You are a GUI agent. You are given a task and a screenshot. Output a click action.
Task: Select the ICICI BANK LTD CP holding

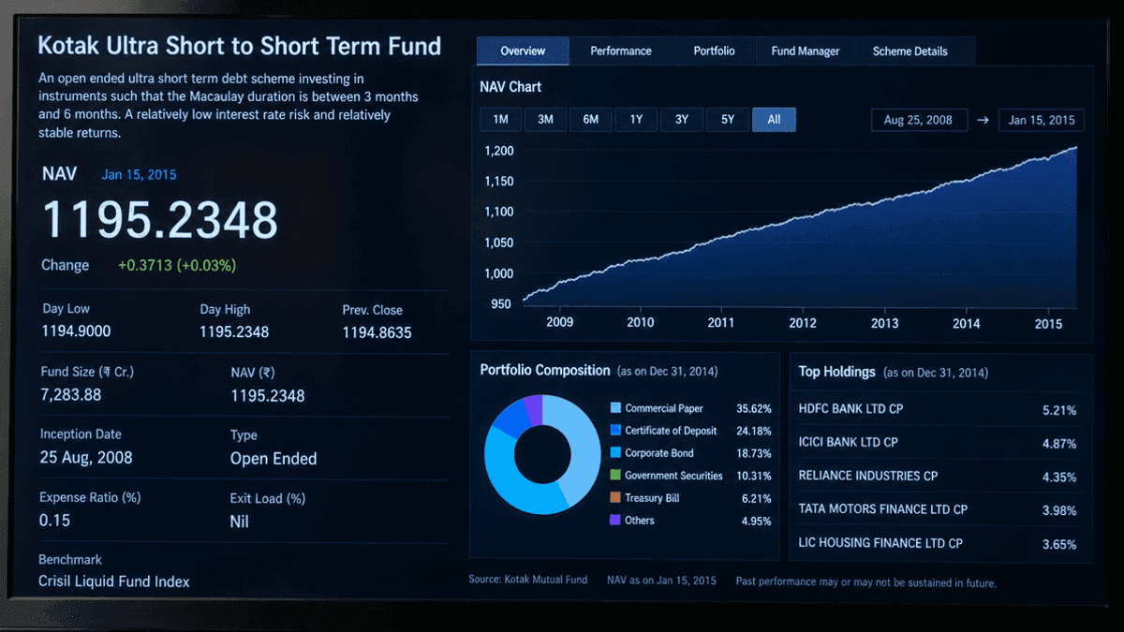(938, 442)
